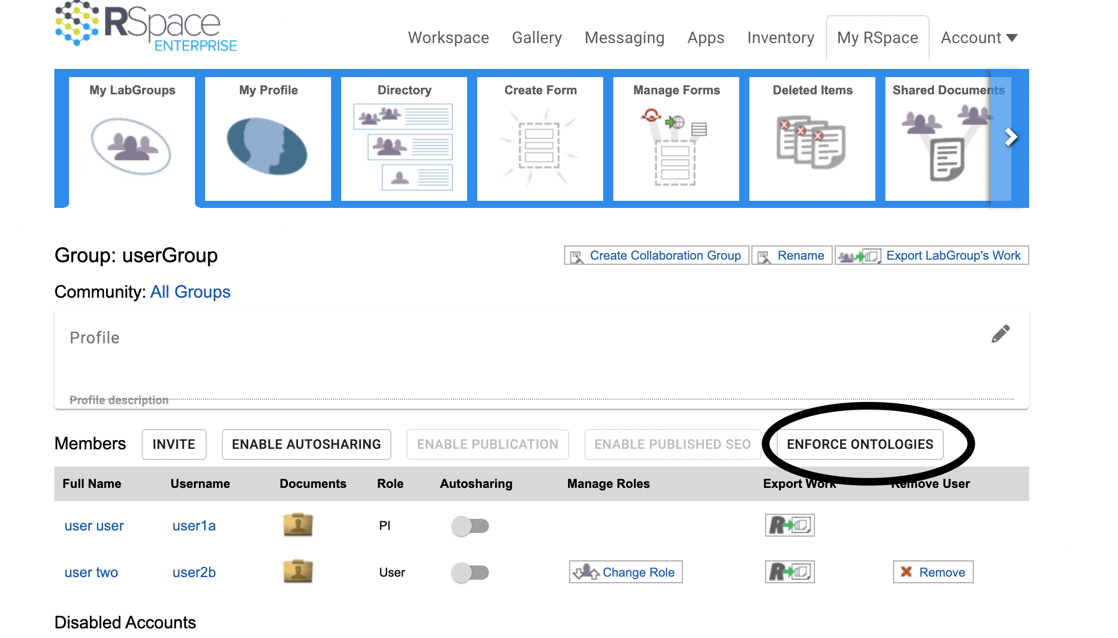Go to the Workspace tab
1118x638 pixels.
448,38
